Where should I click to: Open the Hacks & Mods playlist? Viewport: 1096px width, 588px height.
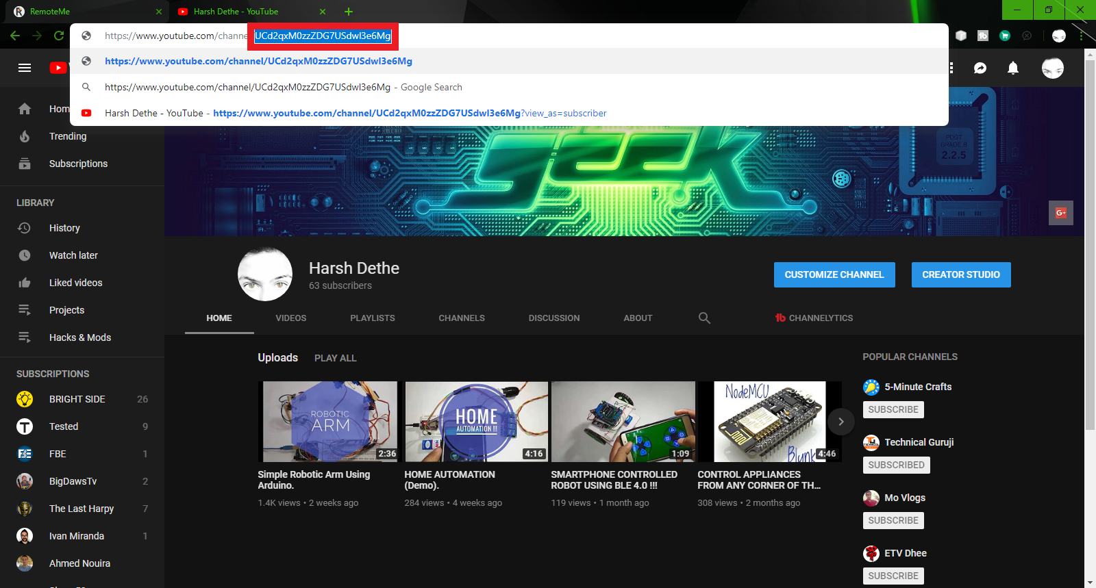pyautogui.click(x=82, y=337)
